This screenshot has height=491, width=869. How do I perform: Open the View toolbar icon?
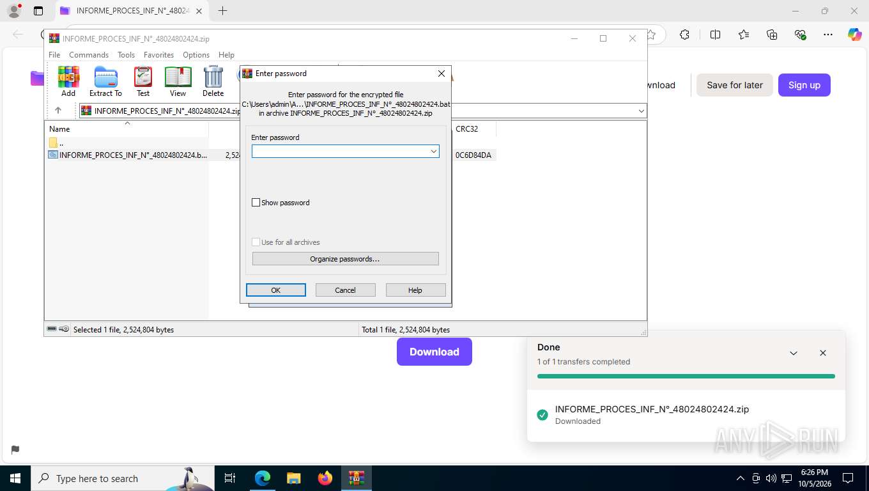(x=178, y=81)
